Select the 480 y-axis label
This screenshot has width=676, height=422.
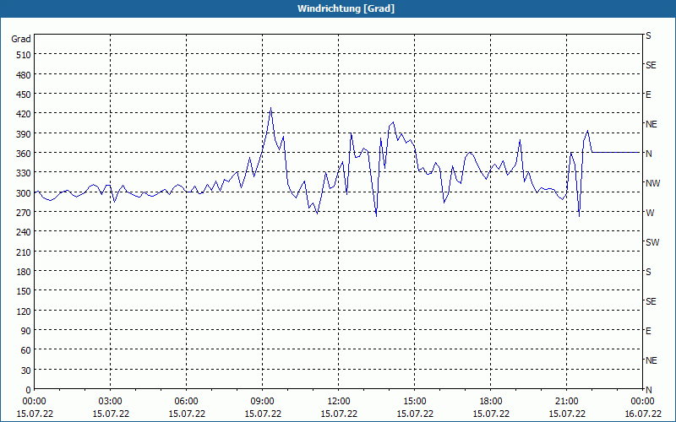(x=25, y=75)
